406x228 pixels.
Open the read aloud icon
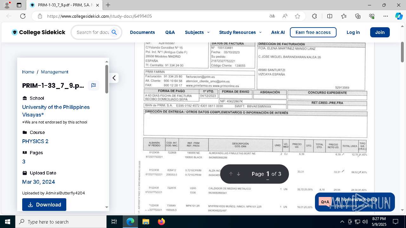tap(285, 16)
